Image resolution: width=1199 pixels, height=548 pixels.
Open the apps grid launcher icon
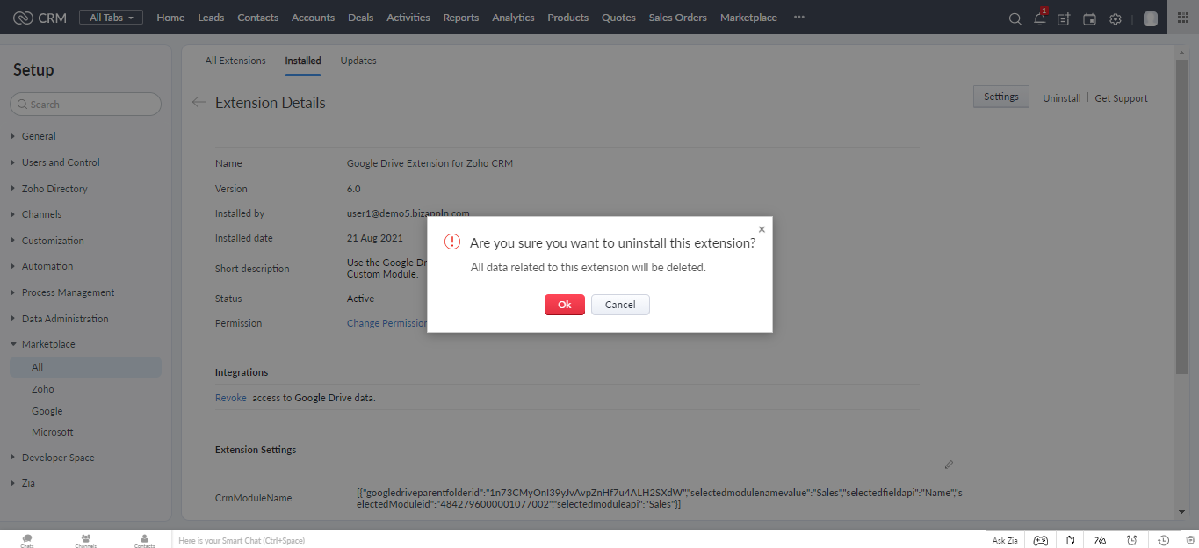click(1182, 18)
